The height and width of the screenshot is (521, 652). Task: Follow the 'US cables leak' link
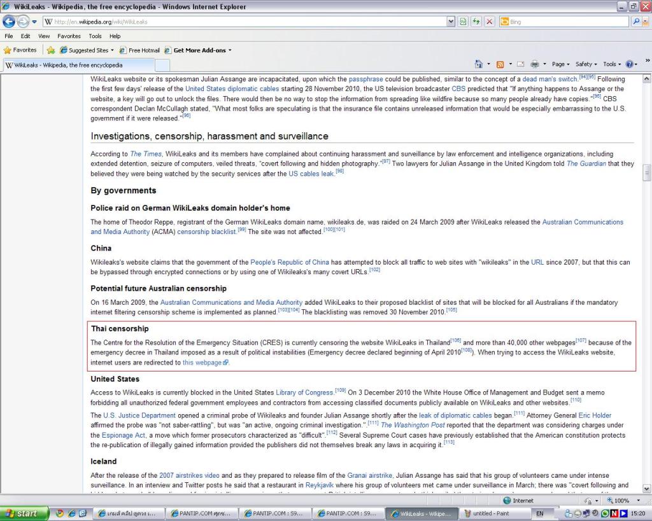pyautogui.click(x=311, y=174)
